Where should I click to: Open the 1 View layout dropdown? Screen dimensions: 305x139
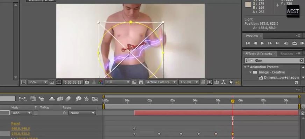(x=189, y=82)
